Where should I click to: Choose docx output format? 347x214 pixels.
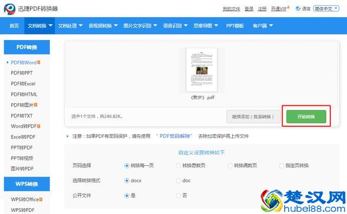click(127, 180)
